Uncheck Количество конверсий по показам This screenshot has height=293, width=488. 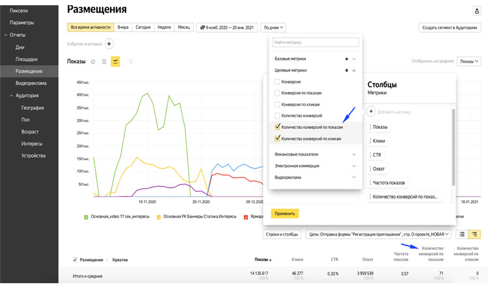click(278, 127)
